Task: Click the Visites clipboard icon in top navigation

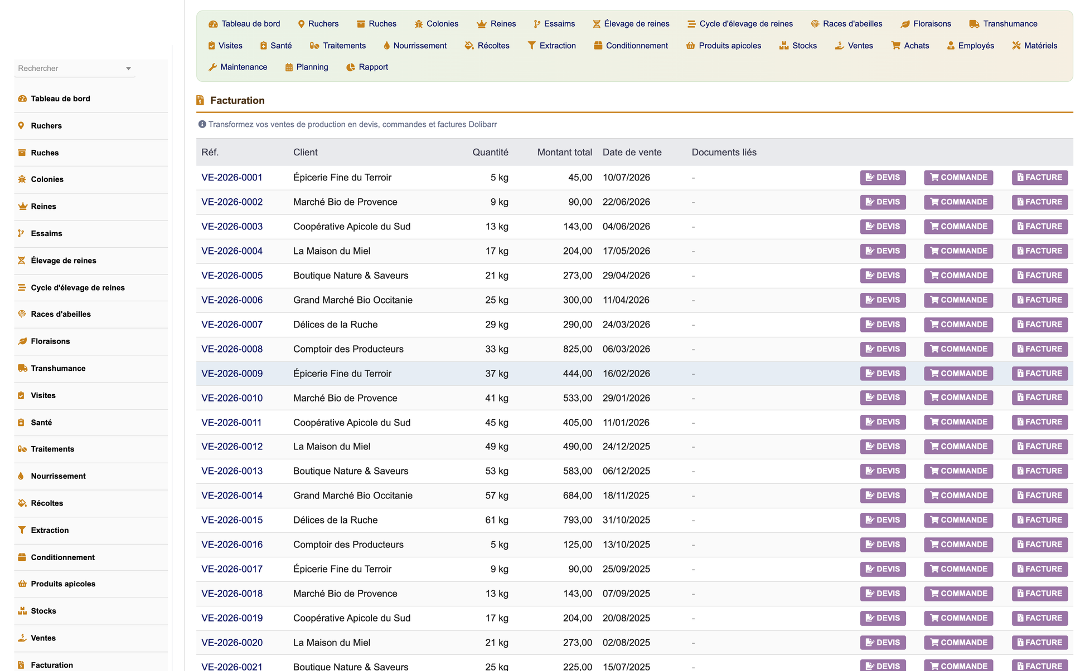Action: pos(211,46)
